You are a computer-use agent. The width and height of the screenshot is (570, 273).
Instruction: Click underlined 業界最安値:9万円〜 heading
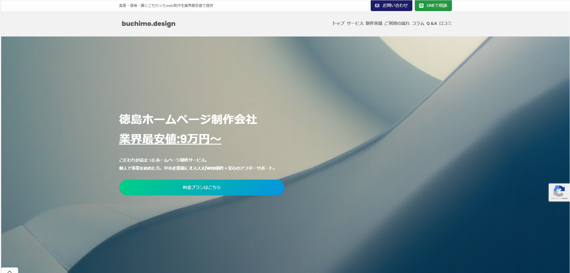point(170,139)
